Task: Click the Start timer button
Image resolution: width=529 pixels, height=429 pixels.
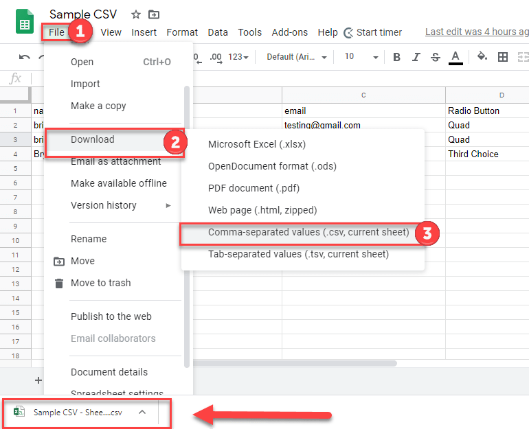Action: pos(373,32)
